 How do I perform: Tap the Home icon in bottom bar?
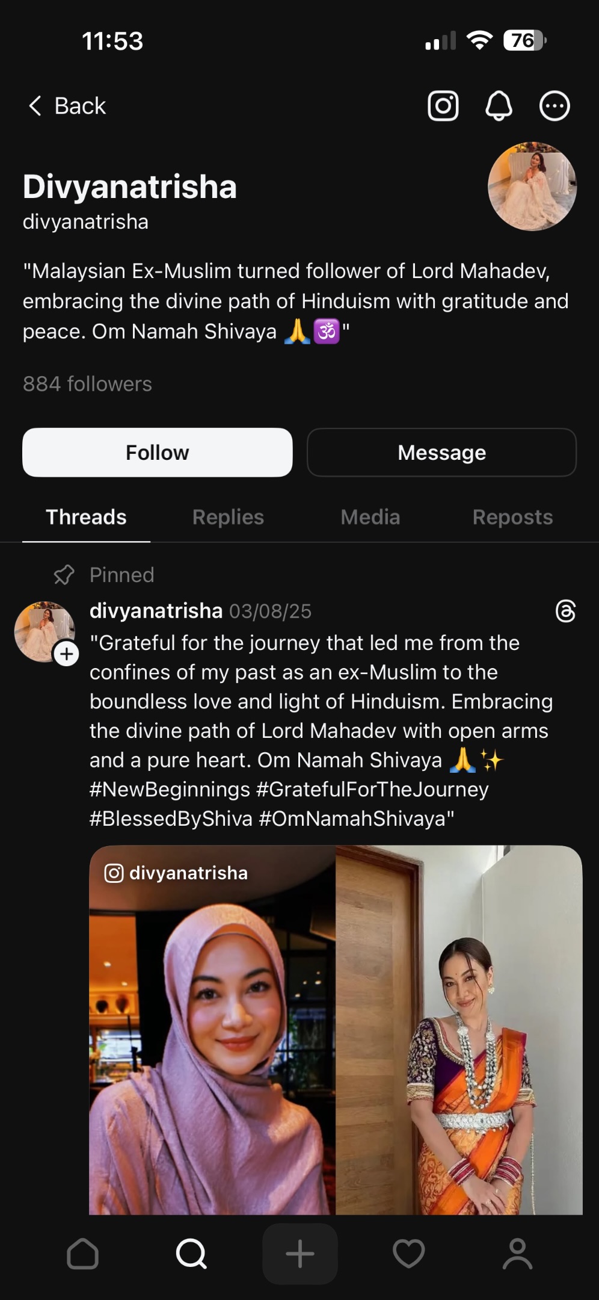point(82,1254)
